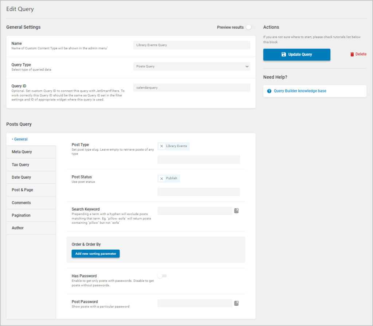Image resolution: width=373 pixels, height=326 pixels.
Task: Switch to the Pagination tab
Action: [x=22, y=215]
